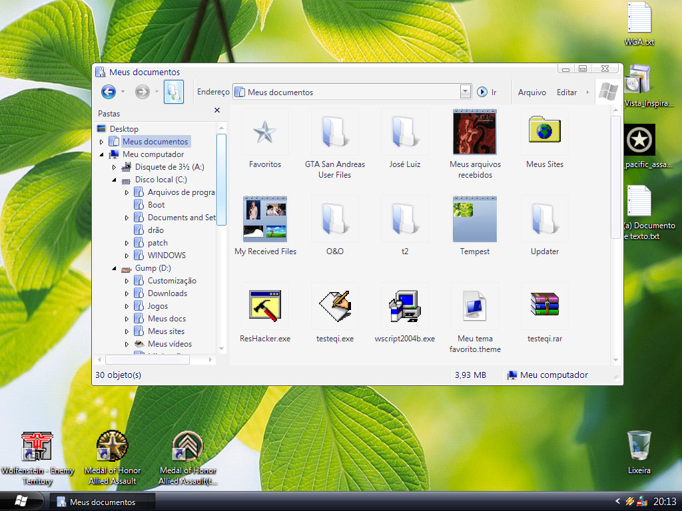682x511 pixels.
Task: Click the Winamp system tray icon
Action: [630, 500]
